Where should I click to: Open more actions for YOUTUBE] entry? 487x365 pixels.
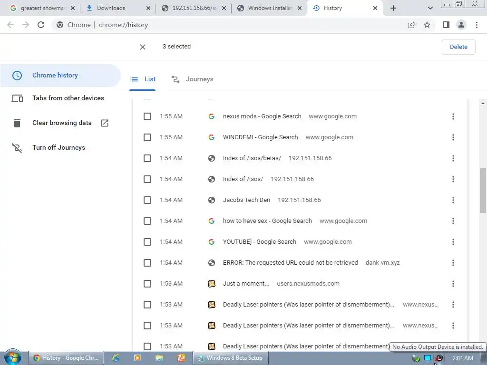pos(453,242)
